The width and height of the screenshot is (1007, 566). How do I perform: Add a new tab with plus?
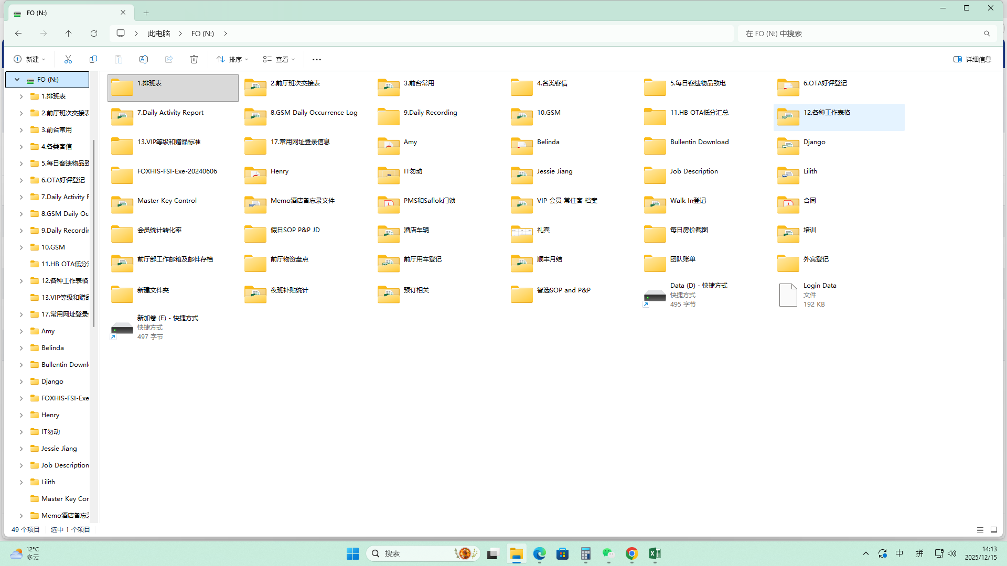point(146,13)
